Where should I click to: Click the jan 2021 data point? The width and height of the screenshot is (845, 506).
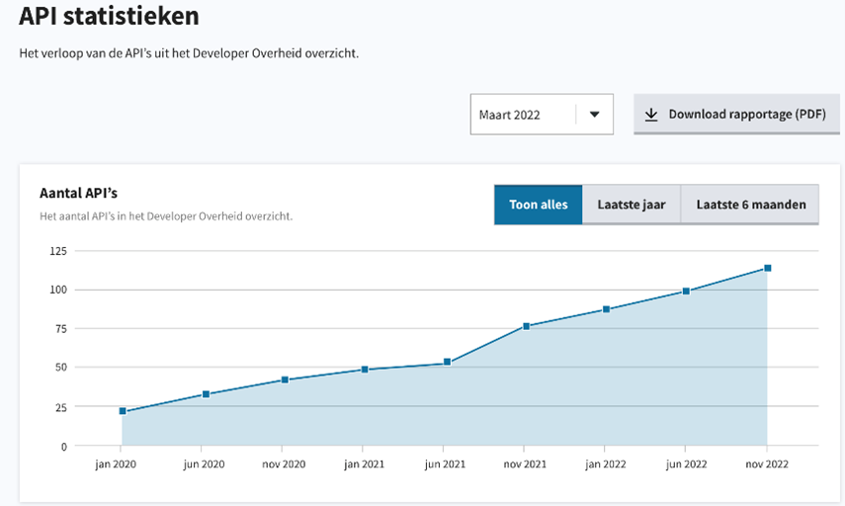[365, 370]
